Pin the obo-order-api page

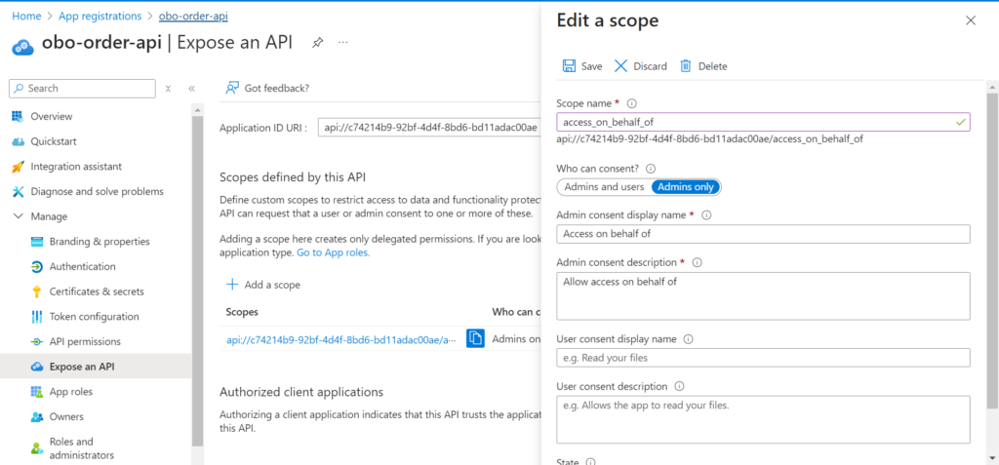317,43
